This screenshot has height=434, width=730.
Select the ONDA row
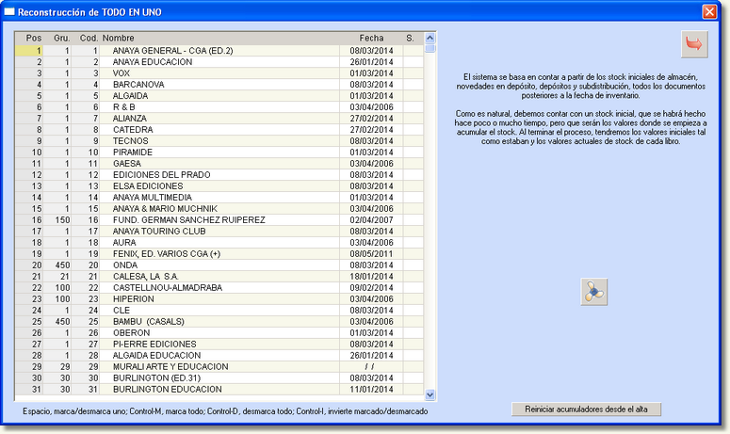pyautogui.click(x=219, y=265)
